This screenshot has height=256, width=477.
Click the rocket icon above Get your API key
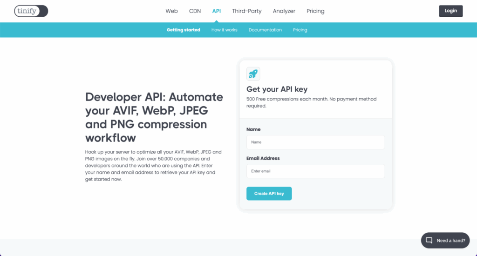[x=253, y=74]
